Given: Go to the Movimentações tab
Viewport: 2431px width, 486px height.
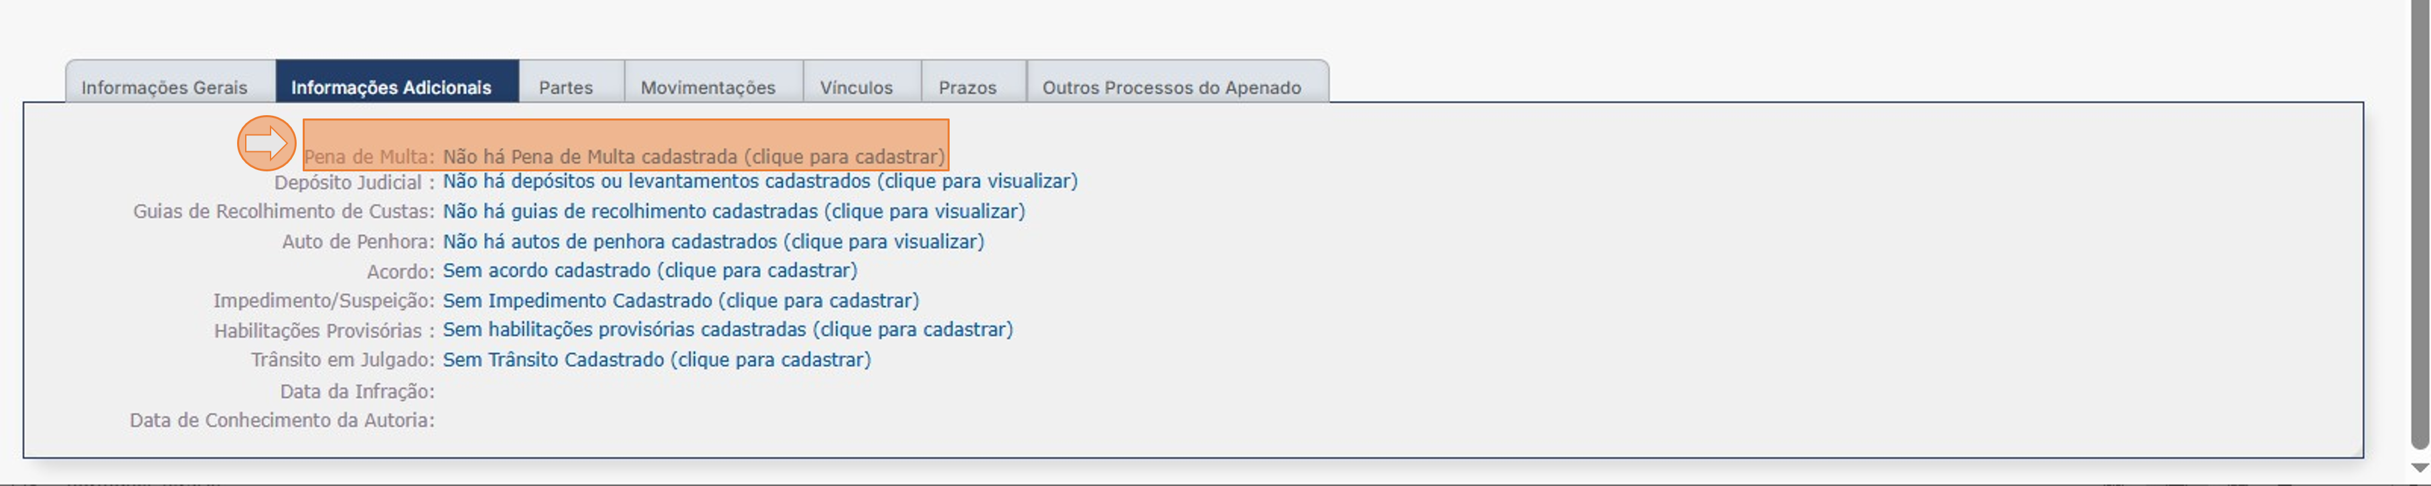Looking at the screenshot, I should click(708, 87).
